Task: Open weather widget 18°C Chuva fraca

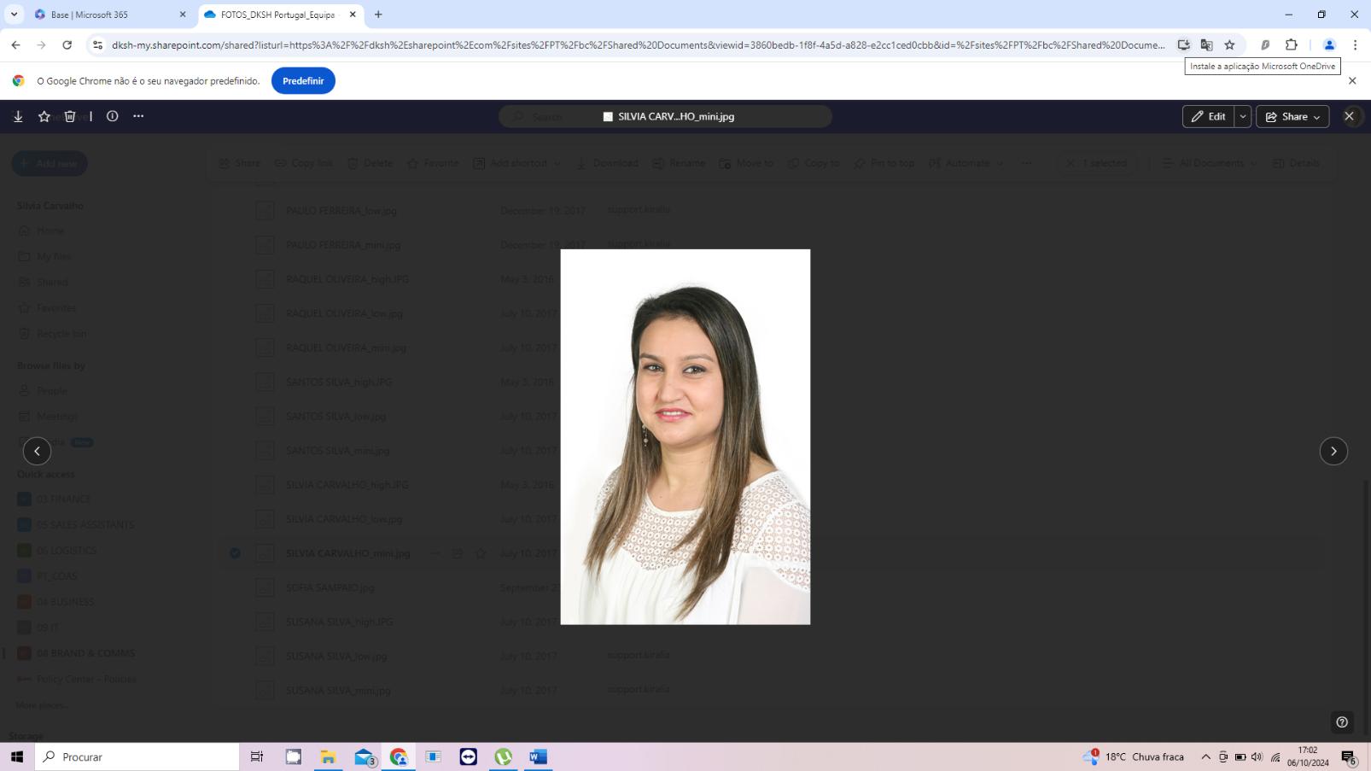Action: tap(1134, 756)
